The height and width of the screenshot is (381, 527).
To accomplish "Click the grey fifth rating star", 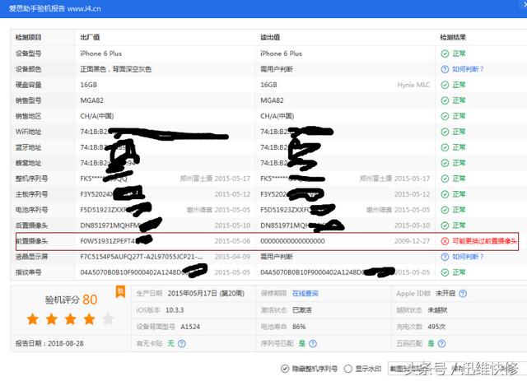I will 107,318.
